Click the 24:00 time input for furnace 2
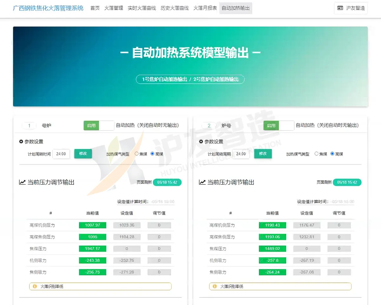The image size is (381, 305). [241, 154]
